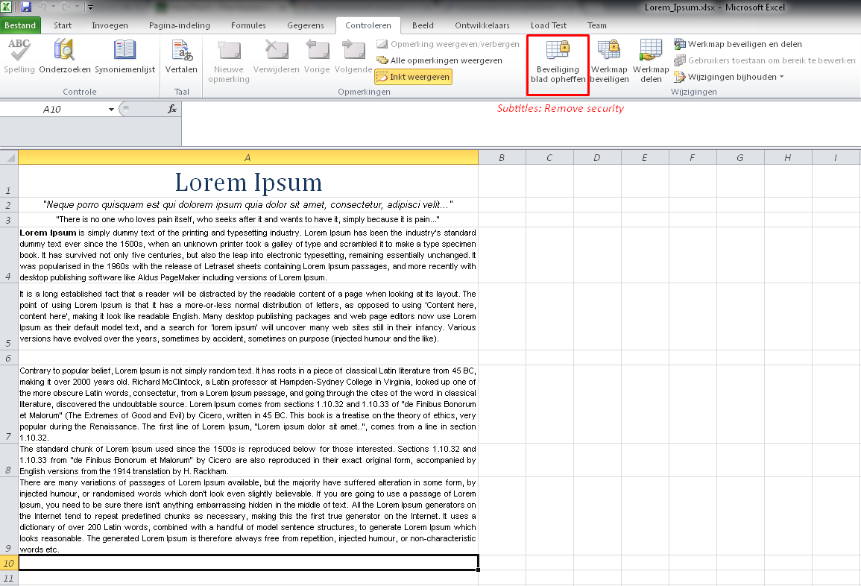Image resolution: width=861 pixels, height=586 pixels.
Task: Toggle Alle opmerkingen weergeven
Action: click(439, 60)
